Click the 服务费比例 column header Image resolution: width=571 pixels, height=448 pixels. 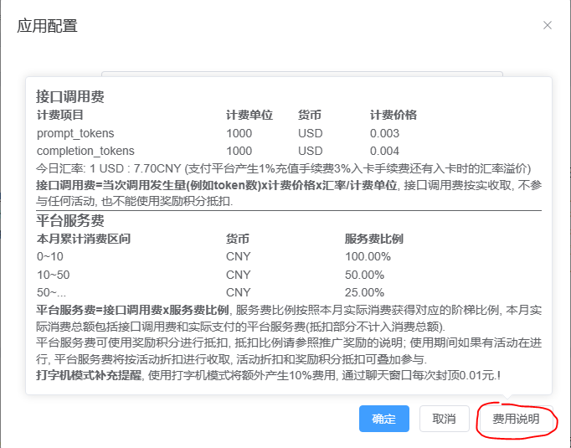pos(373,239)
